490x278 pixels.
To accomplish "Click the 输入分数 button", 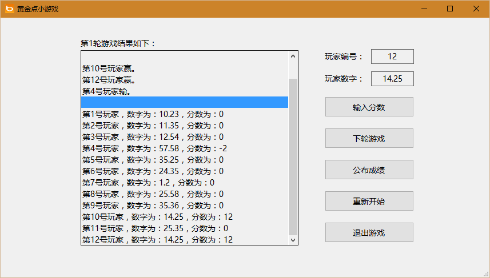I will click(369, 107).
